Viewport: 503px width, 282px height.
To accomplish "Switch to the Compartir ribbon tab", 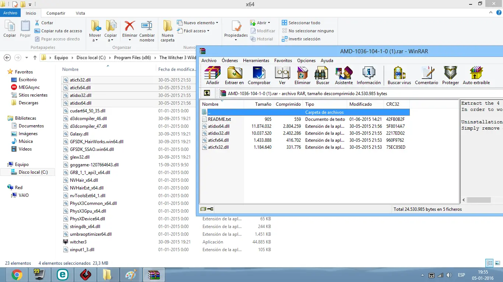I will (56, 13).
